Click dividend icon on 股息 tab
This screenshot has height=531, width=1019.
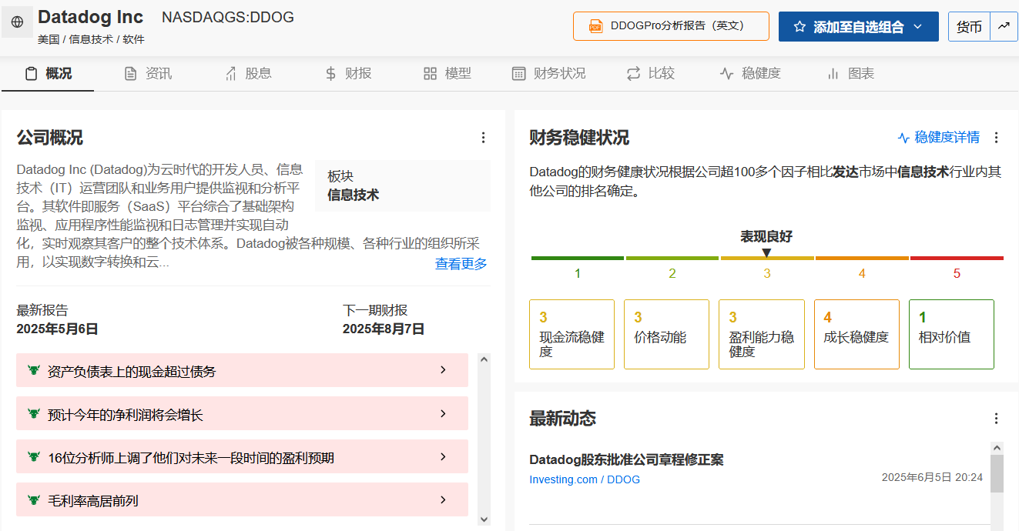230,74
